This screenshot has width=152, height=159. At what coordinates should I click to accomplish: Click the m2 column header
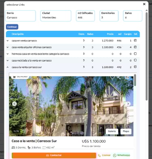[120, 34]
